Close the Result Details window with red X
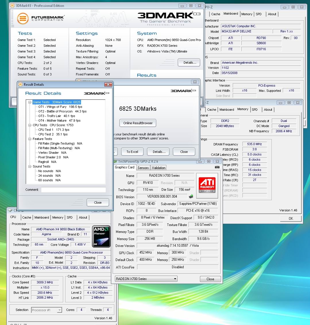This screenshot has width=310, height=325. tap(108, 84)
